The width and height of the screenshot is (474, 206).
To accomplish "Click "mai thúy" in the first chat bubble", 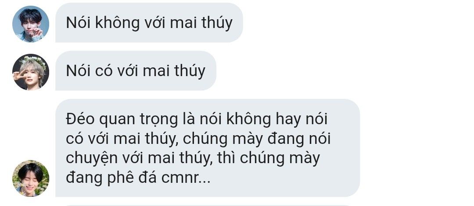I will click(x=201, y=23).
